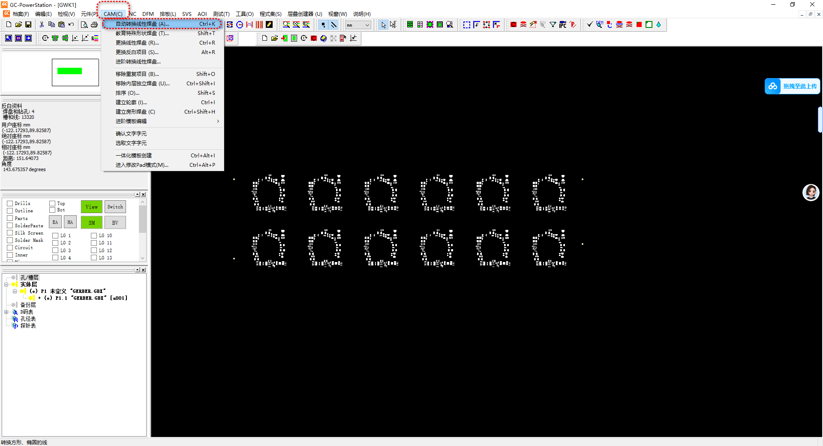This screenshot has height=446, width=823.
Task: Click the blue clock circle icon
Action: click(x=240, y=25)
